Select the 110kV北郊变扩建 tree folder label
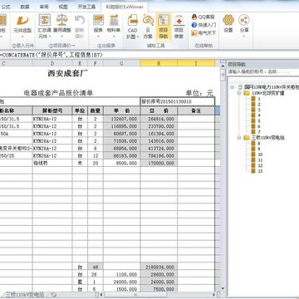Viewport: 299px width, 299px height. [x=267, y=93]
